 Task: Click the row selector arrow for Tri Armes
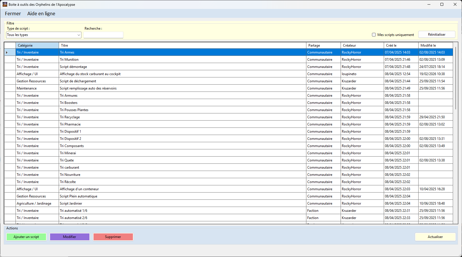tap(7, 52)
